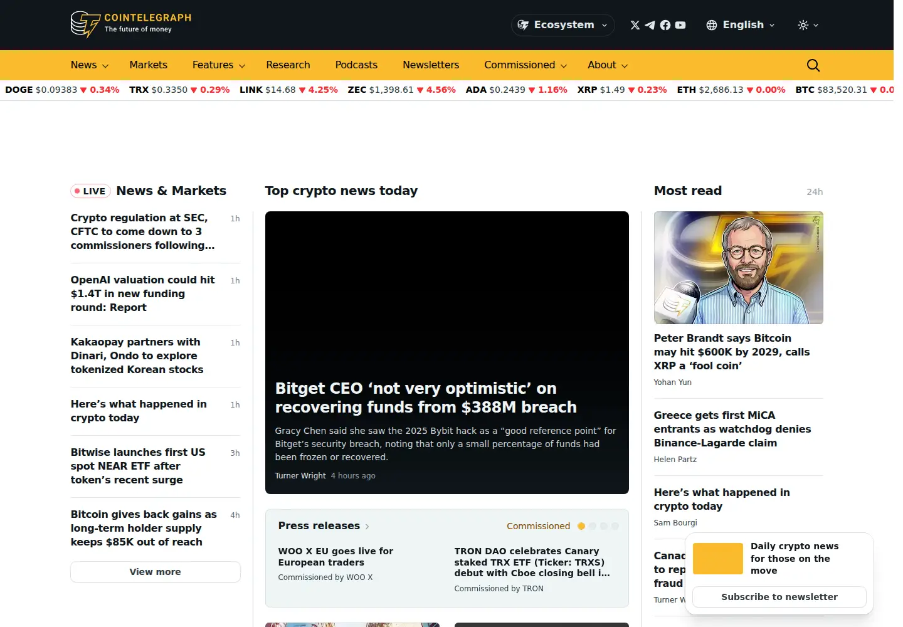This screenshot has height=627, width=903.
Task: Click the Commissioned label in press releases
Action: (x=538, y=526)
